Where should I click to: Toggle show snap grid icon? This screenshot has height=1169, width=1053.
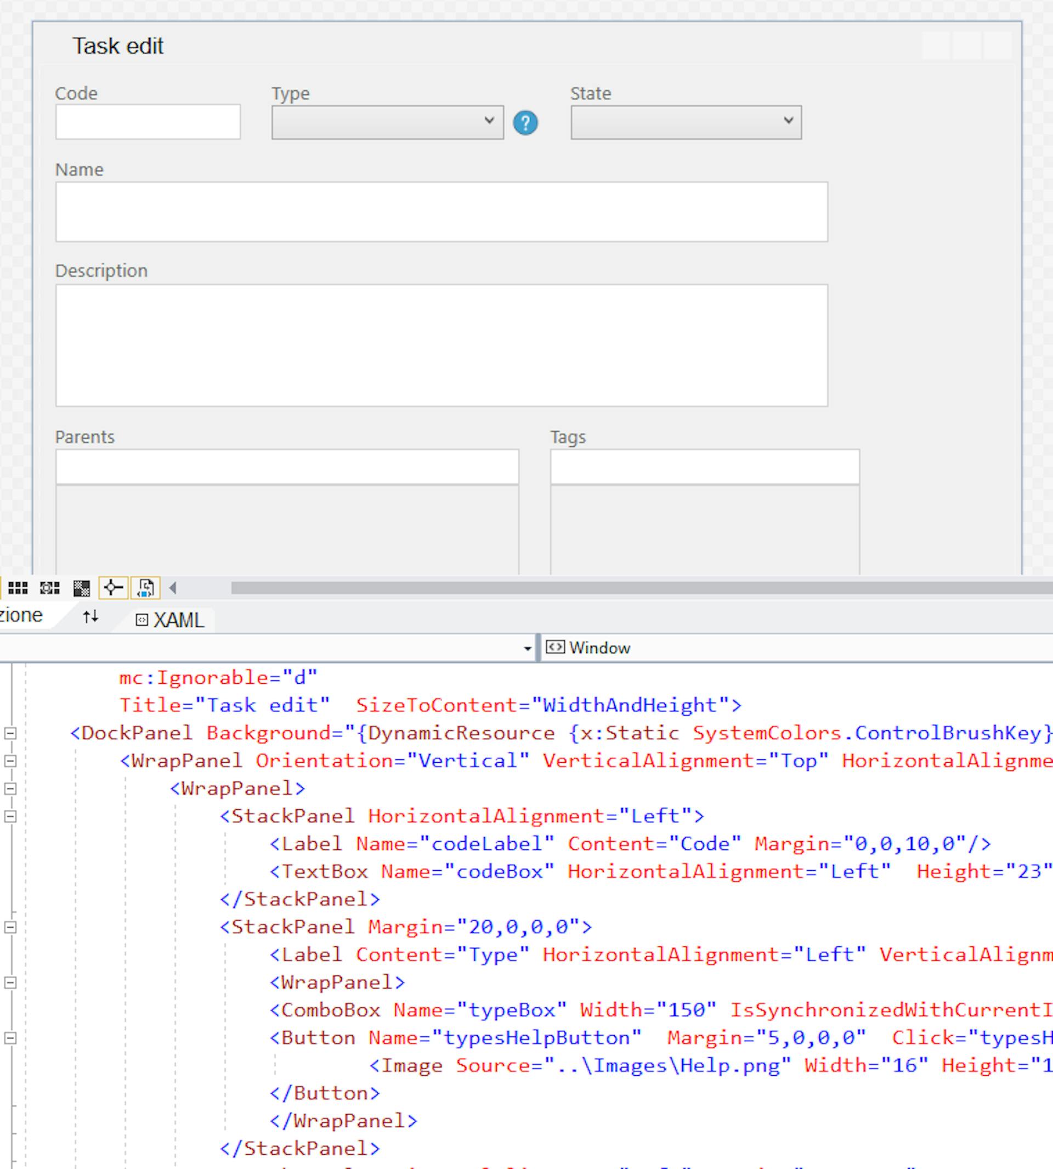18,588
